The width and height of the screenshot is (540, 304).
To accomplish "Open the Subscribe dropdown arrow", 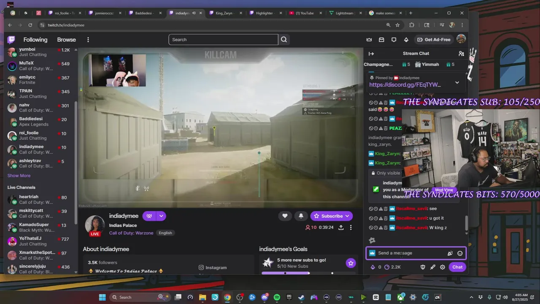I will click(347, 216).
